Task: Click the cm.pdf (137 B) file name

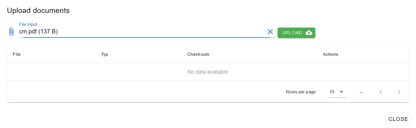Action: [x=38, y=32]
